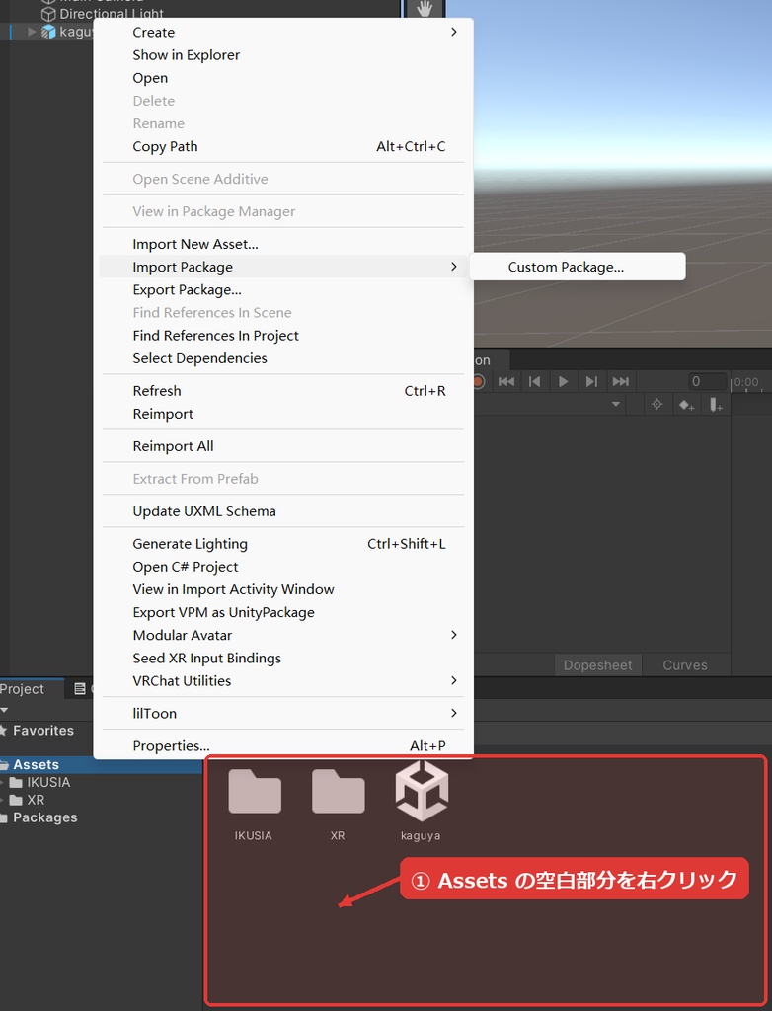Click the Console tab icon
The image size is (772, 1011).
coord(80,688)
